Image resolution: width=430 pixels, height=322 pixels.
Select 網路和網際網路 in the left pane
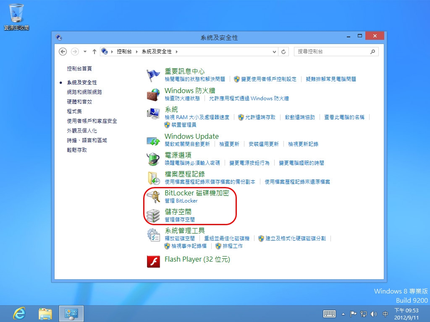point(84,92)
